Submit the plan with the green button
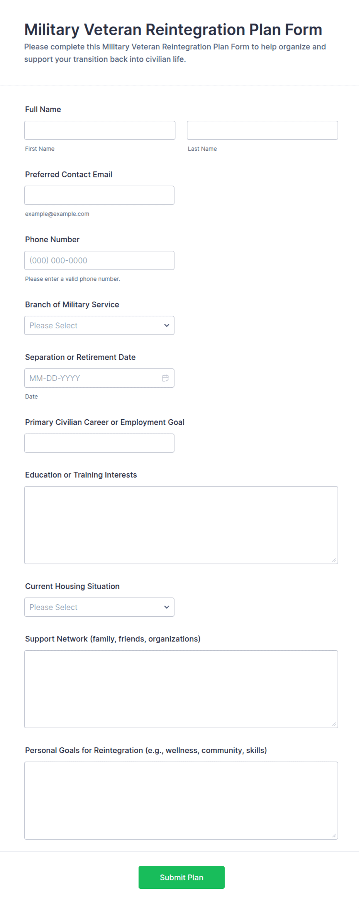Screen dimensions: 359x908 click(181, 877)
